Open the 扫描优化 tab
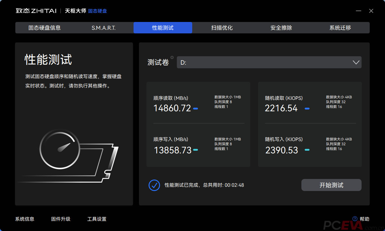This screenshot has height=231, width=385. [222, 28]
